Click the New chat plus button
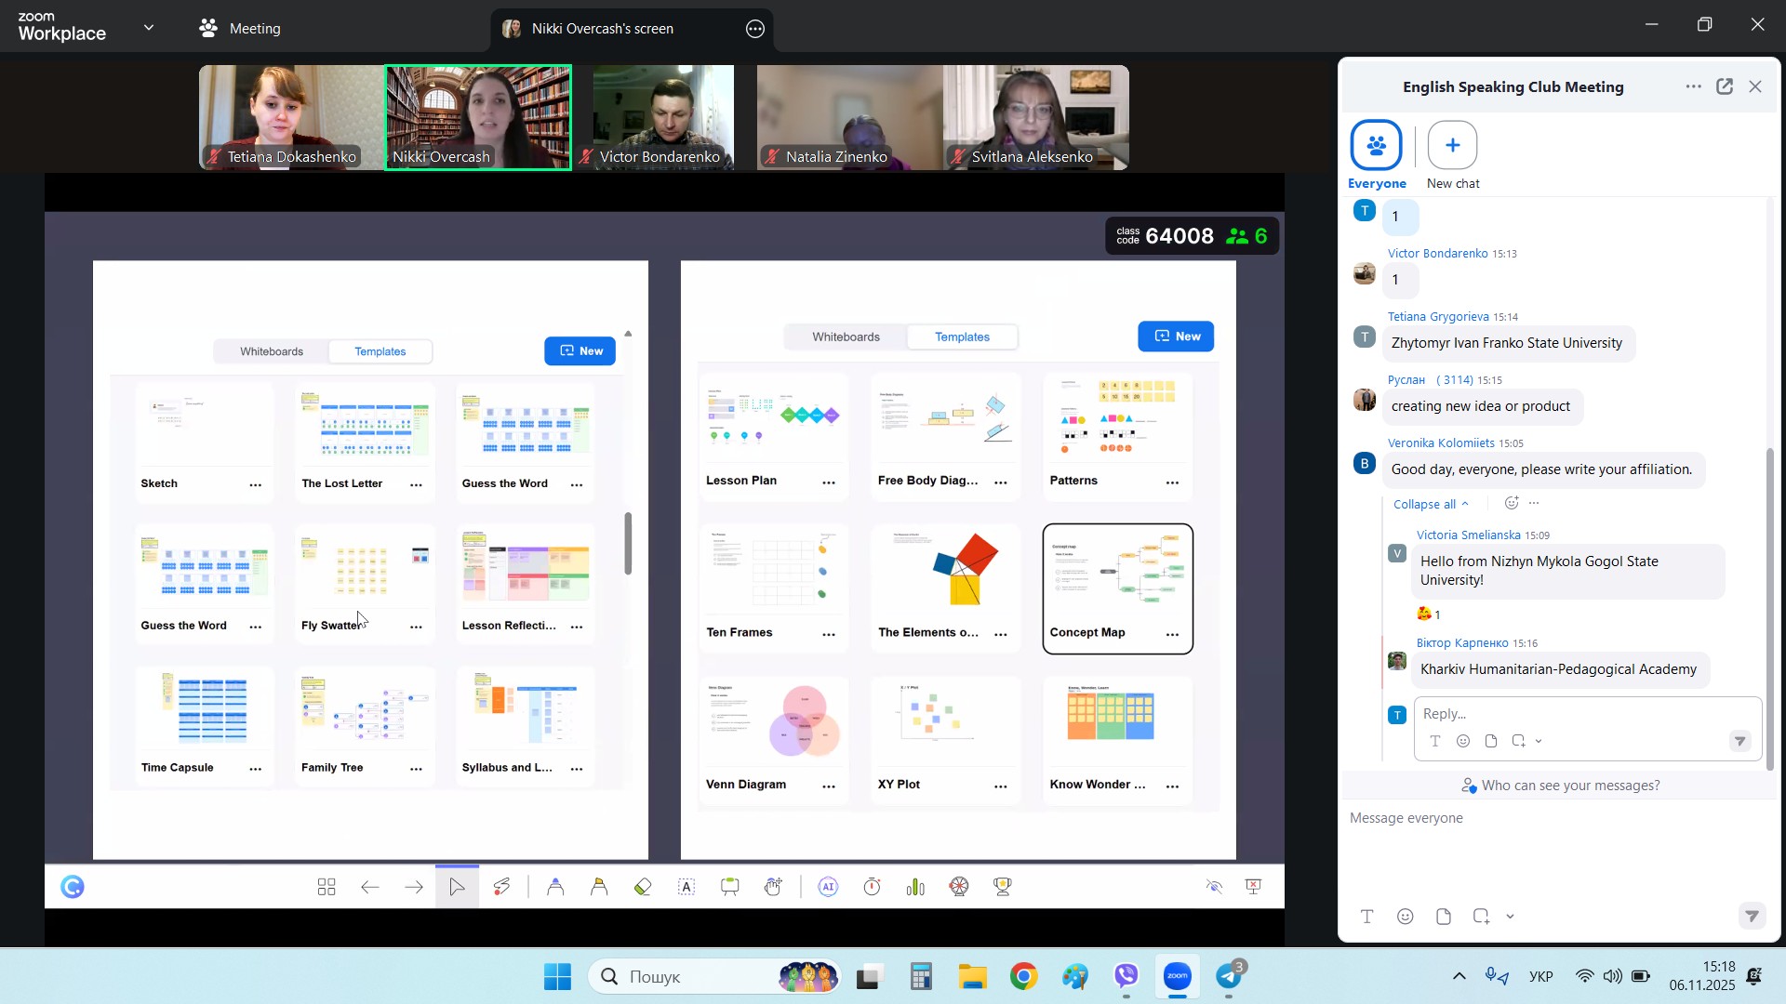 1452,146
